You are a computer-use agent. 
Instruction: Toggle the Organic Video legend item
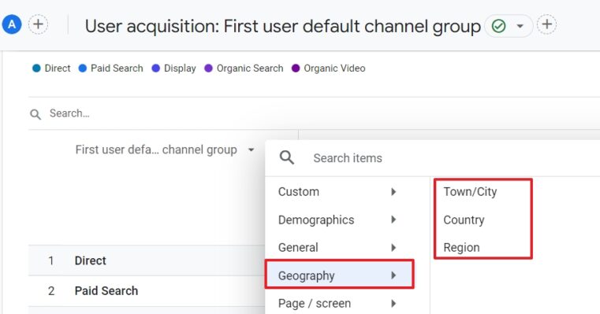point(328,68)
